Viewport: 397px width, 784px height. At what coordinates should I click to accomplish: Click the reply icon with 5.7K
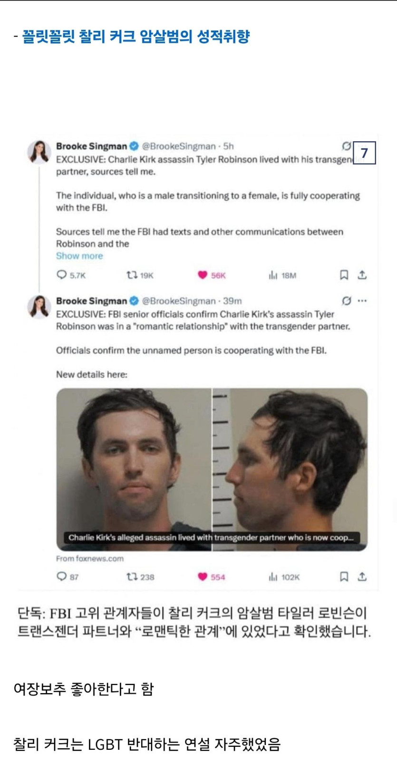pos(62,274)
